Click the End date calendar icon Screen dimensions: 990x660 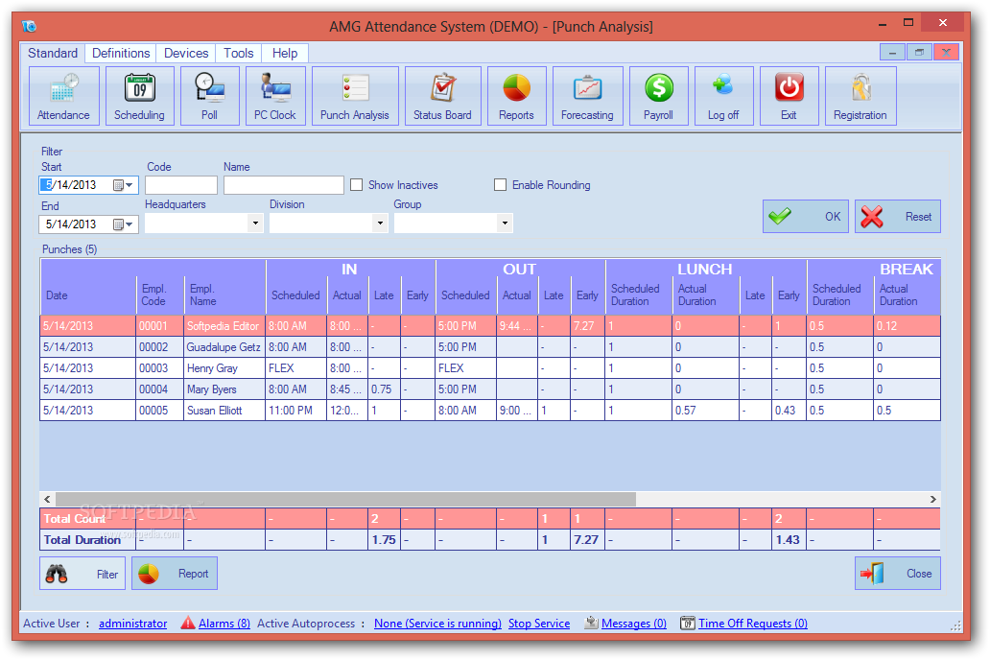(118, 224)
